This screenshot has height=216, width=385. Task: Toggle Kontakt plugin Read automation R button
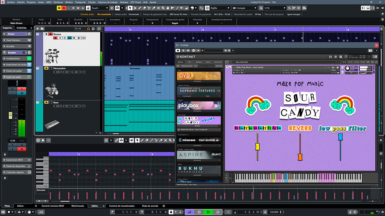click(184, 51)
